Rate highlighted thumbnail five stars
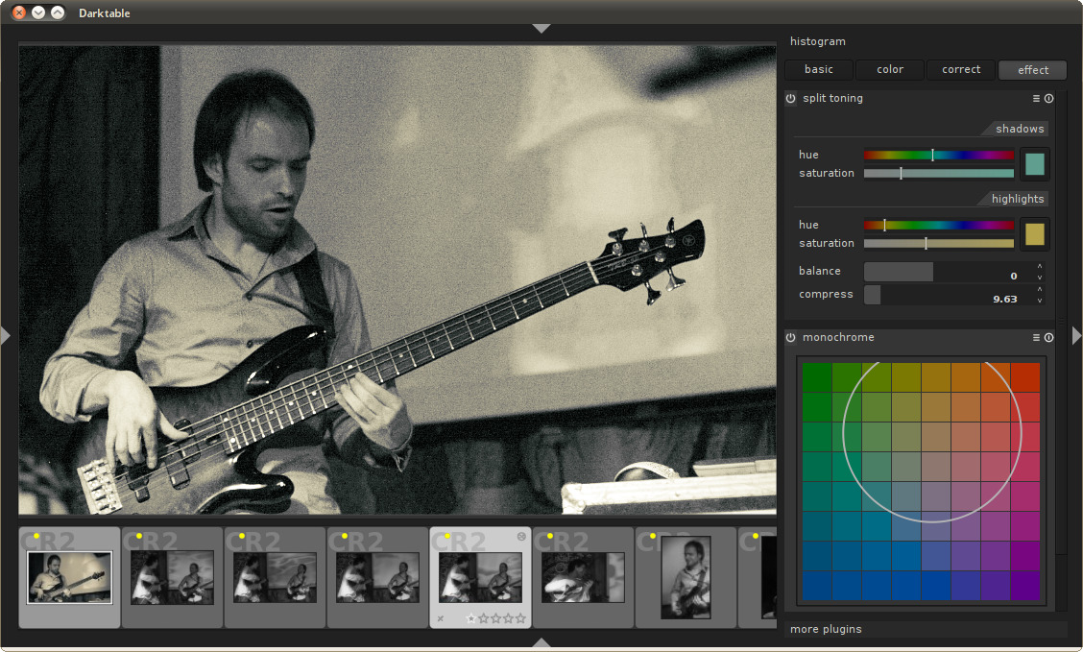 click(x=520, y=618)
